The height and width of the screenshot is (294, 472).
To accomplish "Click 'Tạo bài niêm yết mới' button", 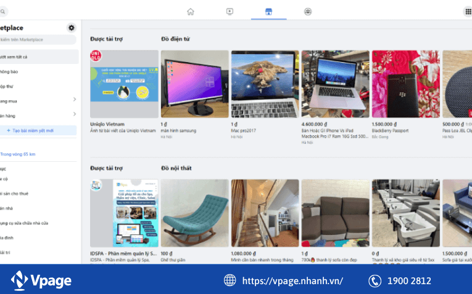I will click(x=38, y=130).
